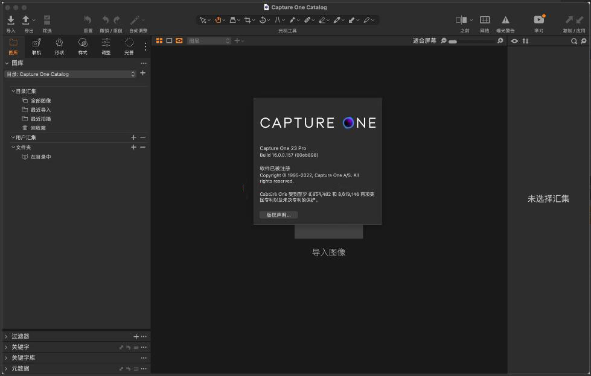Switch viewer to multi-view grid mode

point(159,40)
